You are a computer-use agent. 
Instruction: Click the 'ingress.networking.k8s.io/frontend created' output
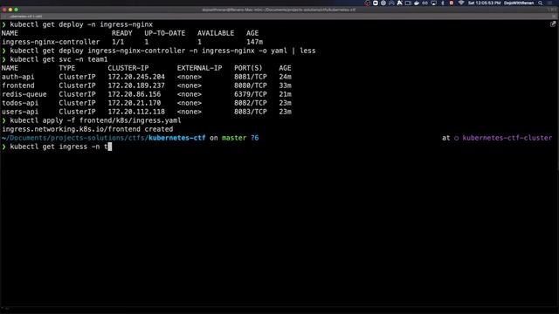pyautogui.click(x=87, y=129)
